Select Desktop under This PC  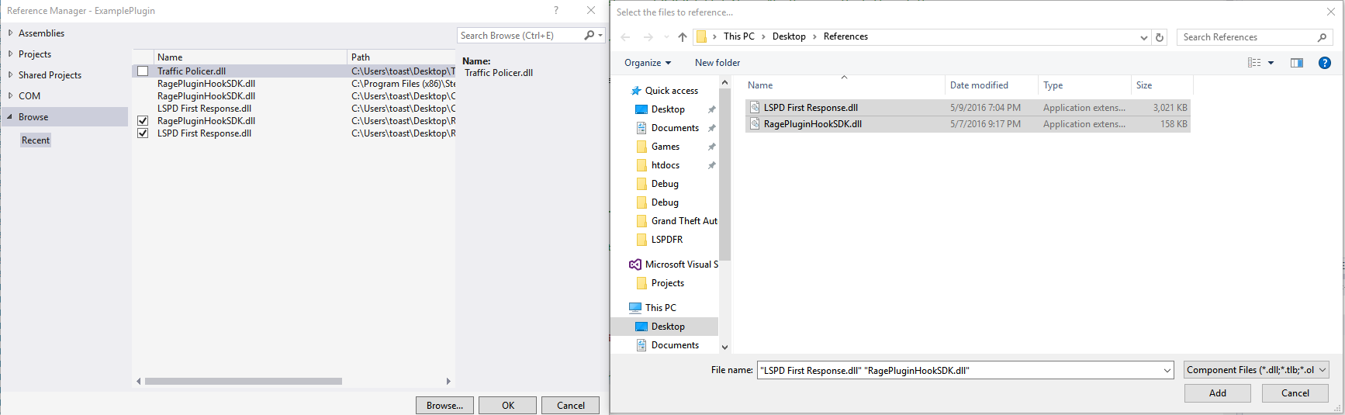tap(668, 327)
